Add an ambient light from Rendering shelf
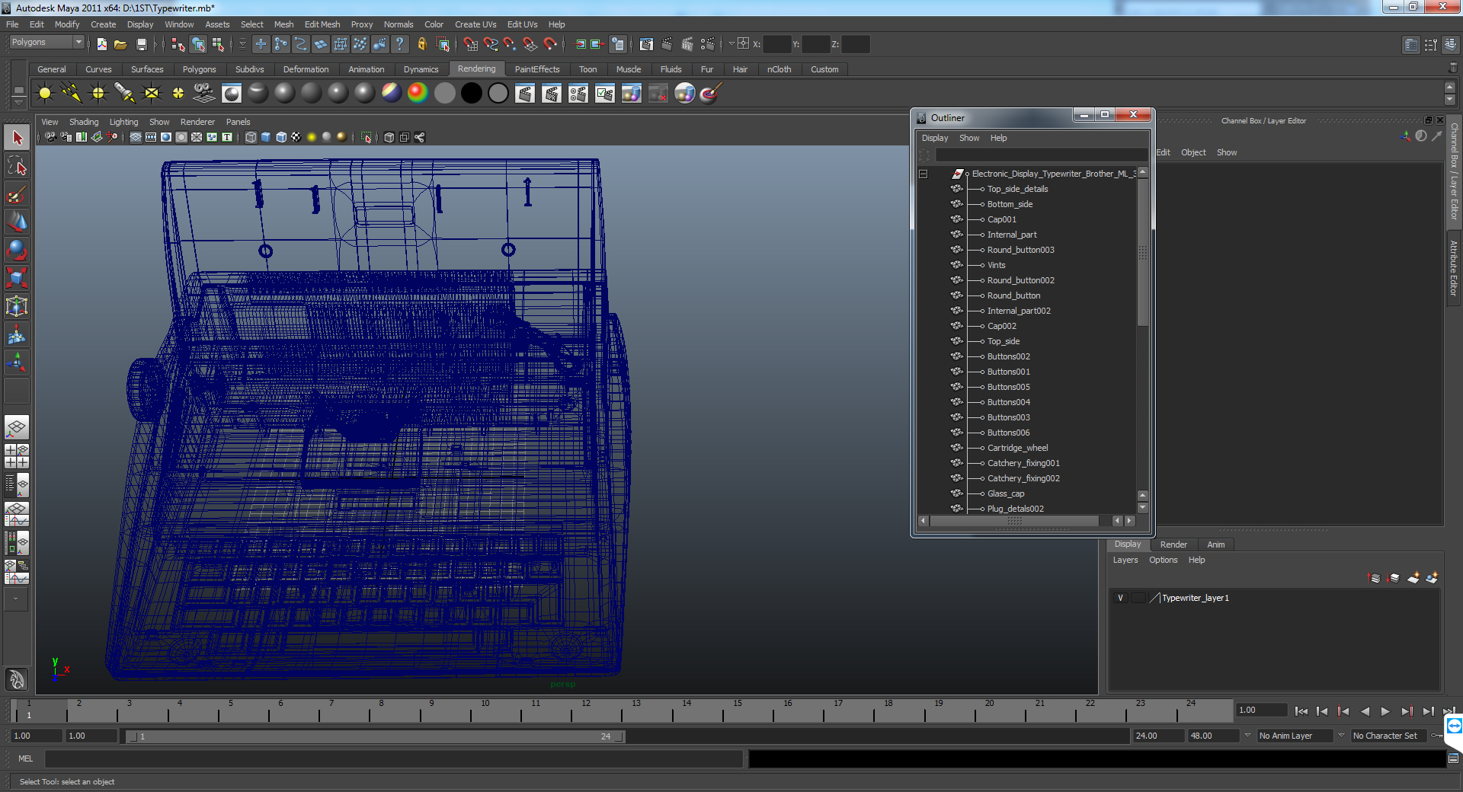The width and height of the screenshot is (1463, 792). pyautogui.click(x=45, y=93)
